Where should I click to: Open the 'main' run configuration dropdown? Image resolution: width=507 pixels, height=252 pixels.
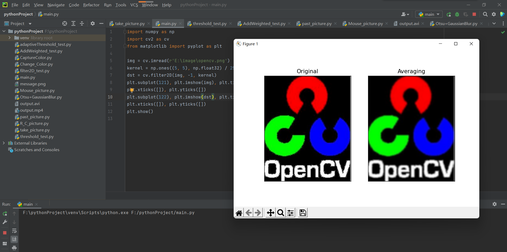[429, 14]
